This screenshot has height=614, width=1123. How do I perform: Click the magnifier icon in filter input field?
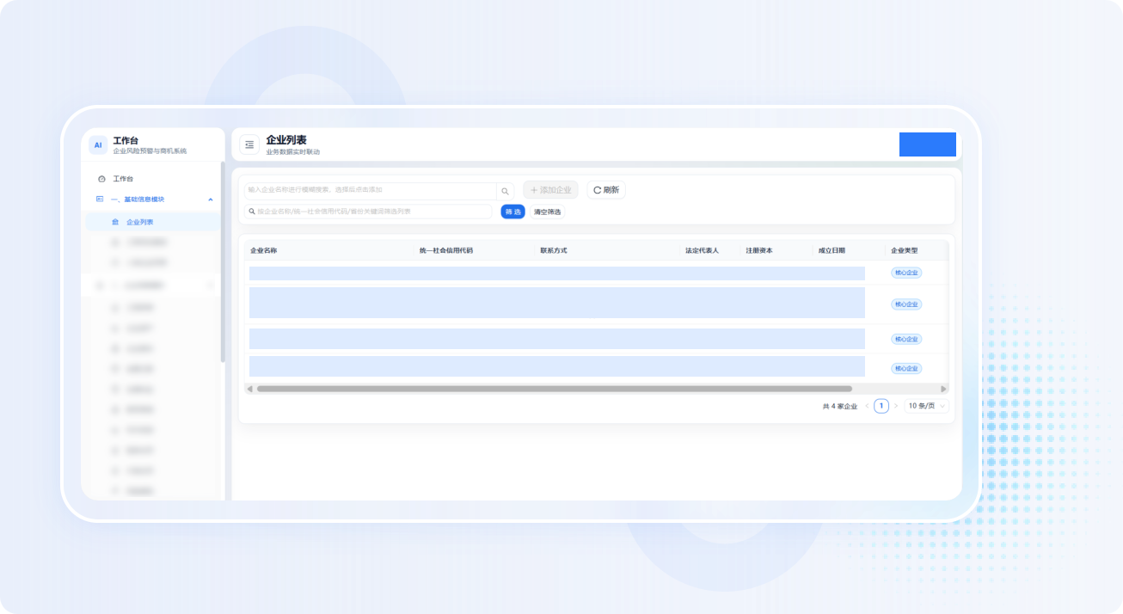point(251,211)
